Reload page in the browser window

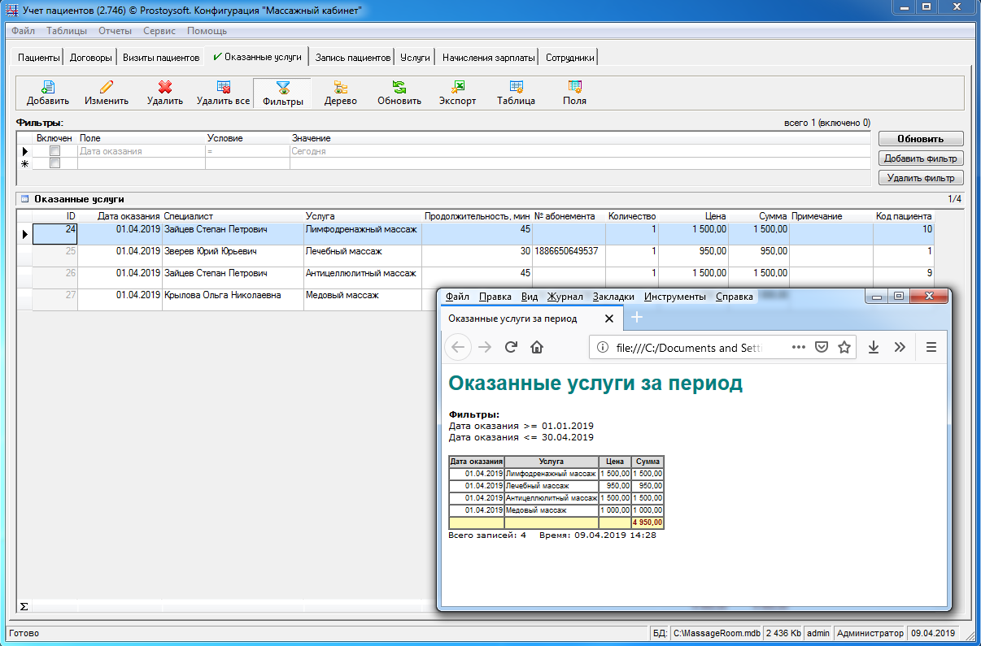click(511, 347)
